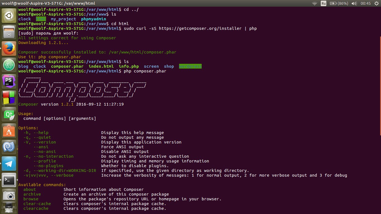Click the "browse" command name

pos(31,199)
